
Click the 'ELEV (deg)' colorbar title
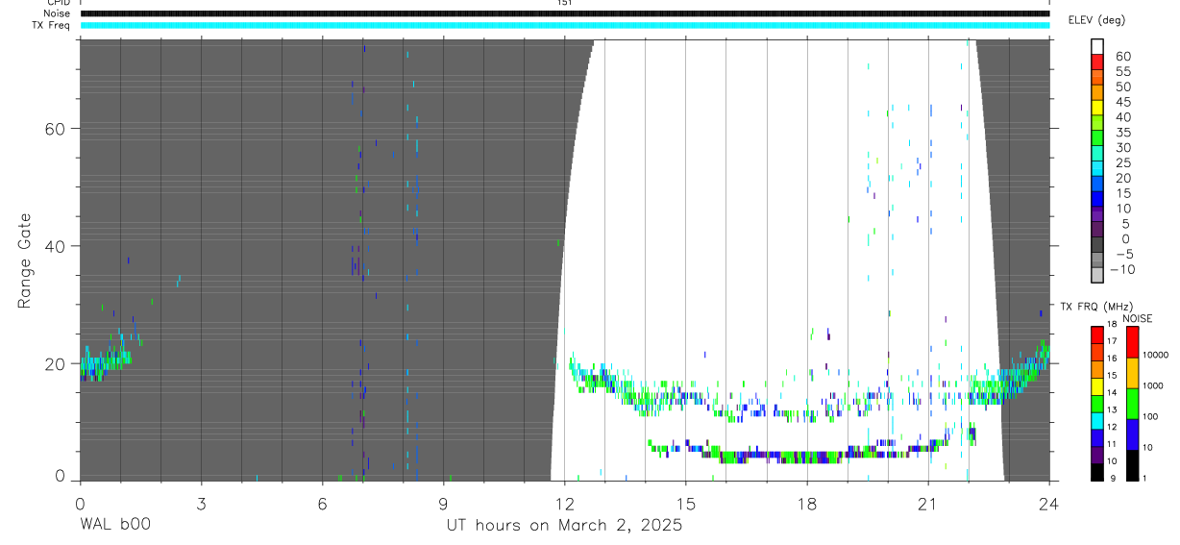click(1096, 20)
